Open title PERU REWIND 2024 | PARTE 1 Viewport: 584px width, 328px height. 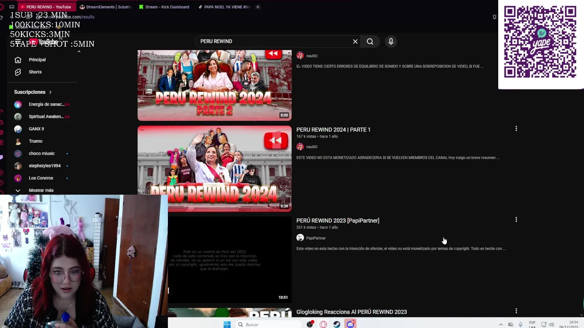point(333,130)
